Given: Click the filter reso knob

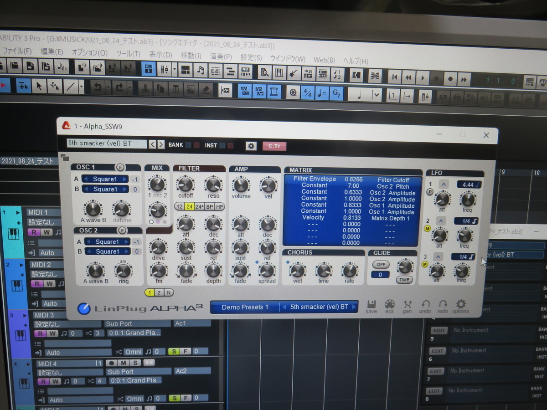Looking at the screenshot, I should pos(213,185).
